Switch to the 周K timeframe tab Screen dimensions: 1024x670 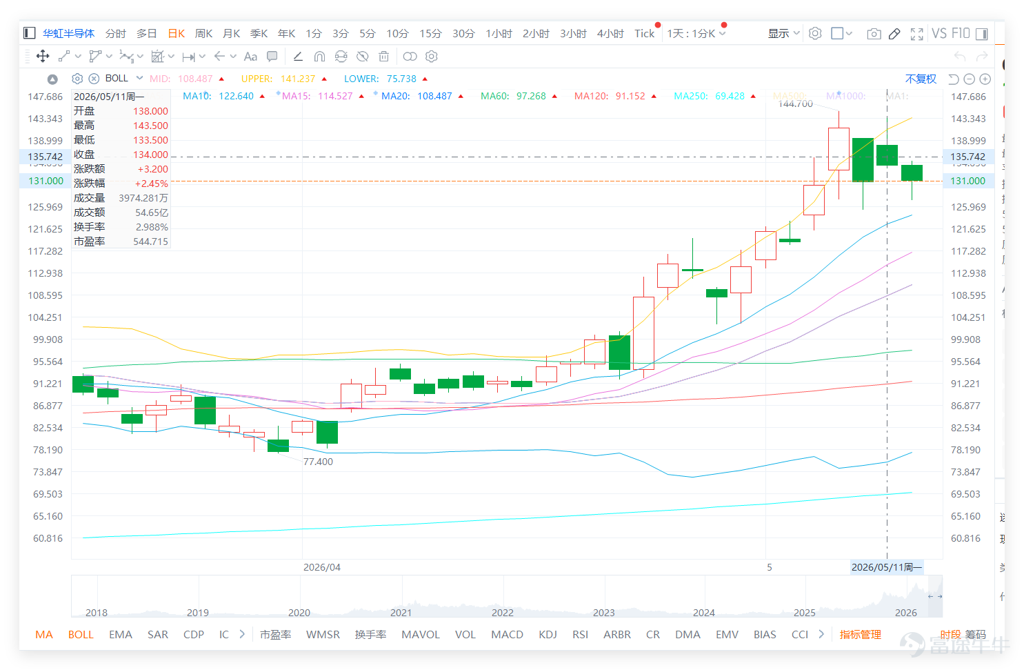click(x=203, y=33)
